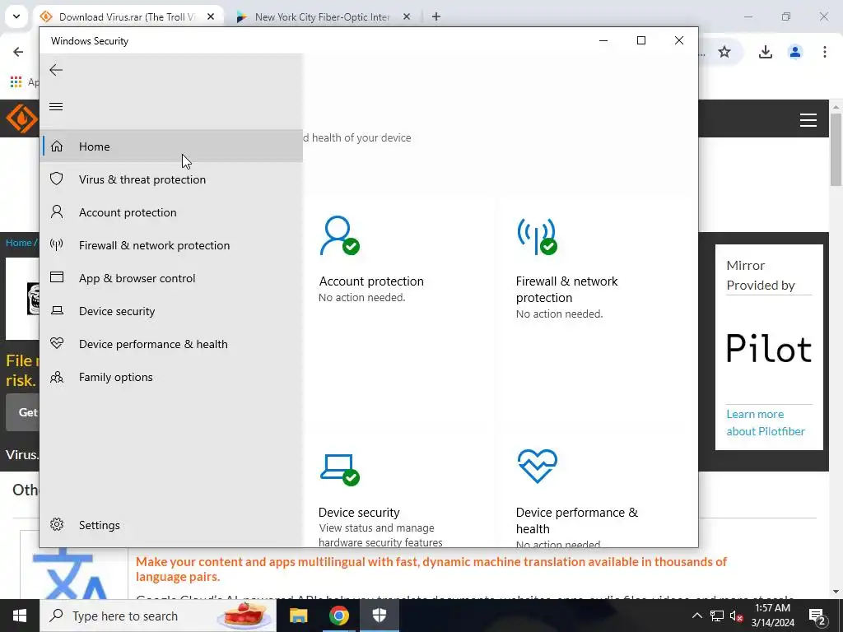Click the taskbar search box
Screen dimensions: 843x632
click(158, 616)
